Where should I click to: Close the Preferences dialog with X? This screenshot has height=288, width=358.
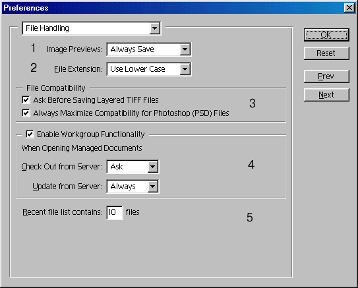[x=349, y=8]
